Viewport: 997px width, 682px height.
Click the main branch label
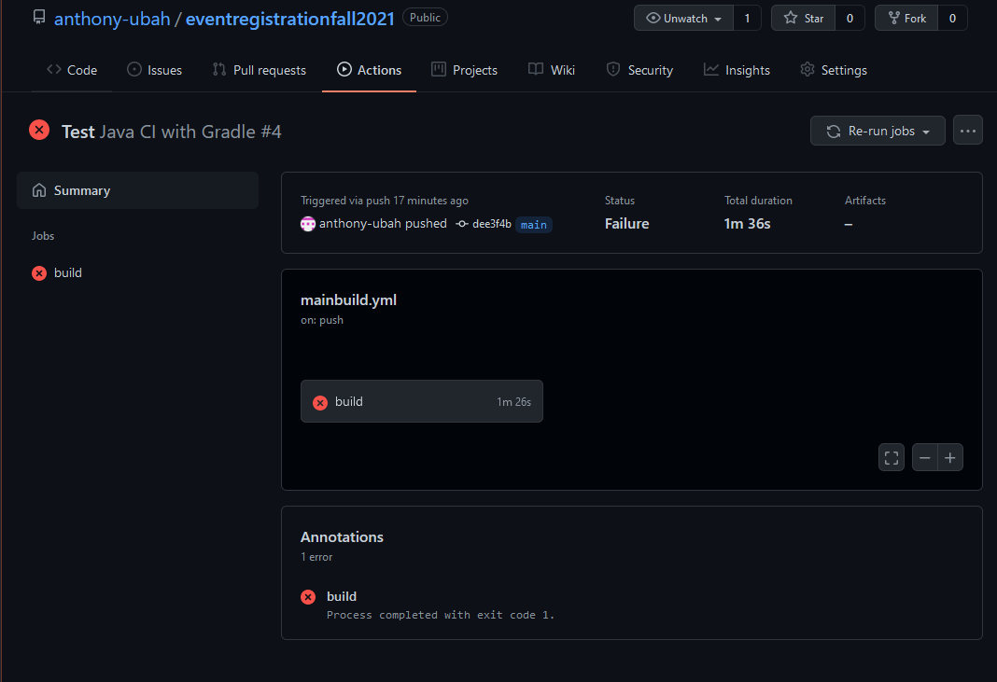pos(534,225)
